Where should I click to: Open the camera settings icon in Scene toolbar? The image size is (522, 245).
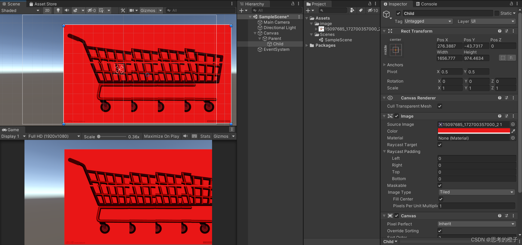[x=131, y=10]
